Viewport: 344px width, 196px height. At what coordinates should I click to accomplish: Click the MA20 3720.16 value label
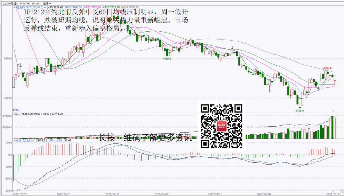point(92,7)
